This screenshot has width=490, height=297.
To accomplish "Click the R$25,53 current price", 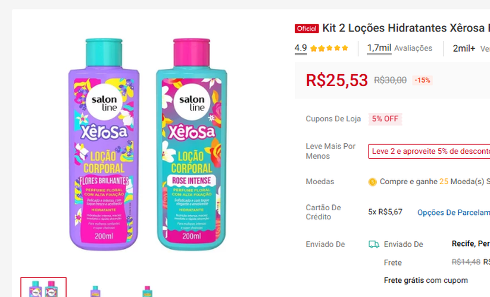I will point(336,80).
